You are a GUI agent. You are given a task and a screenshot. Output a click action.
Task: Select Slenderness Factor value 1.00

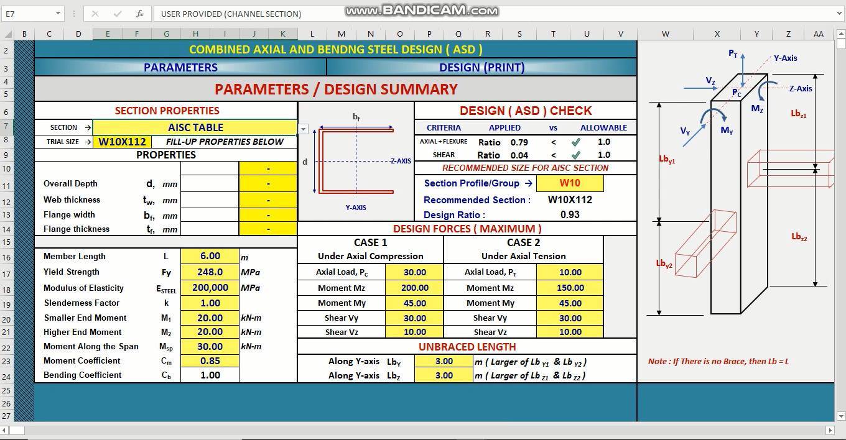point(210,303)
